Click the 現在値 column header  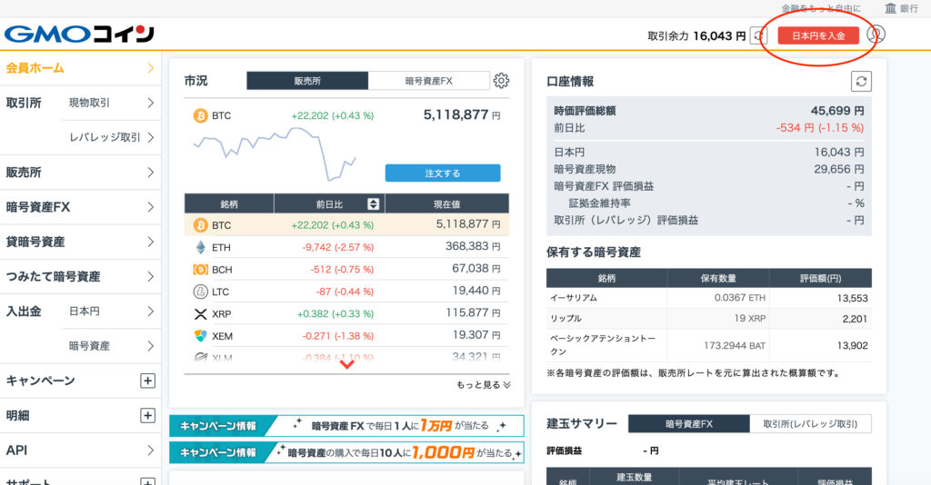(447, 204)
